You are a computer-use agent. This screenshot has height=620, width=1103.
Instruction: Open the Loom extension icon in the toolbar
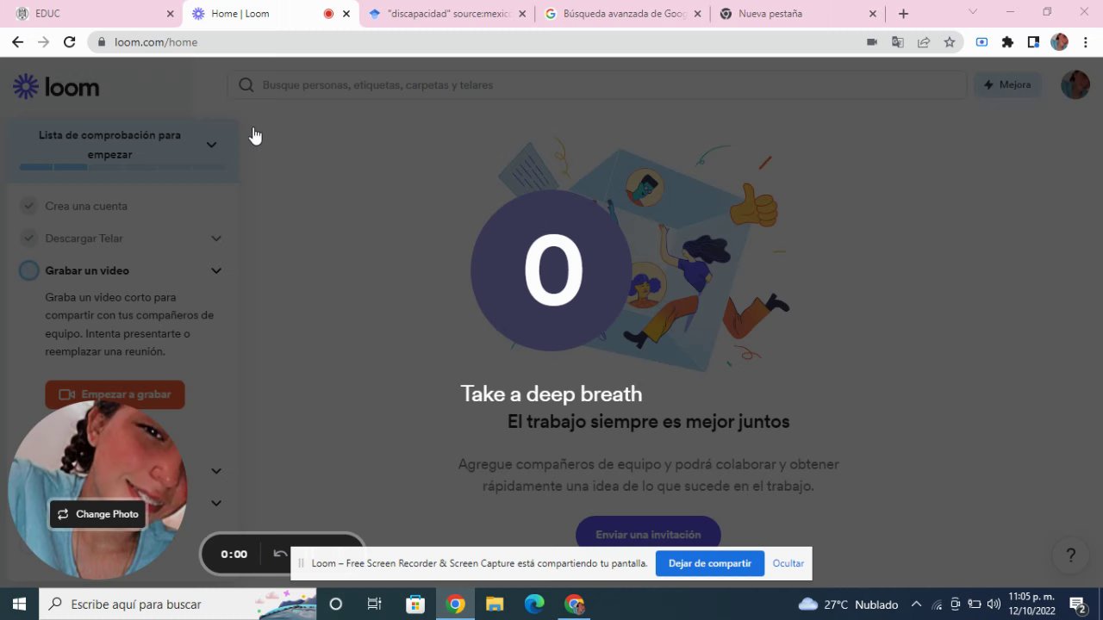(x=981, y=41)
